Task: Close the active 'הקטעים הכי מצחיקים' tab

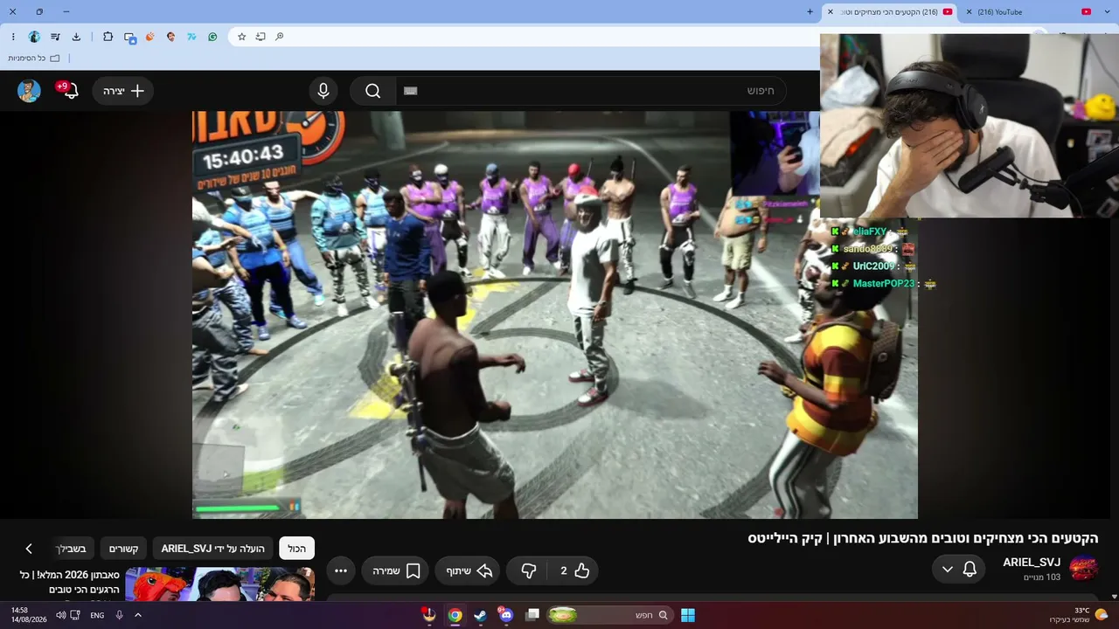Action: pyautogui.click(x=831, y=12)
